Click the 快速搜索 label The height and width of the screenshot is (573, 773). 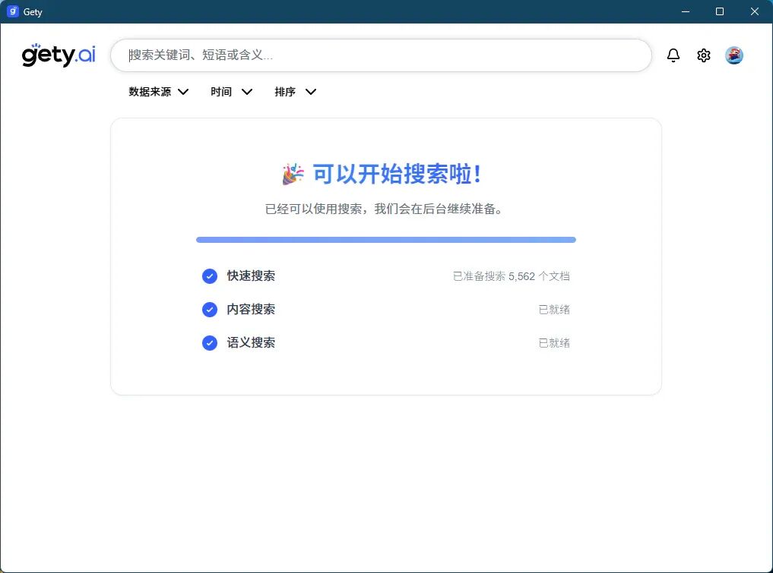pyautogui.click(x=251, y=275)
